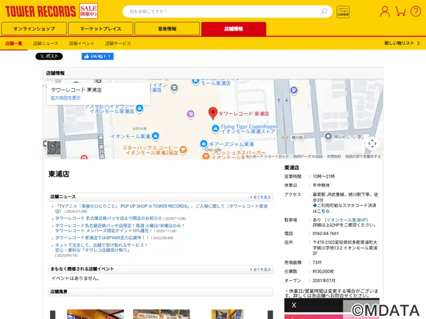Image resolution: width=426 pixels, height=319 pixels.
Task: Open タワレコ店舗受け取り service news link
Action: click(x=101, y=247)
